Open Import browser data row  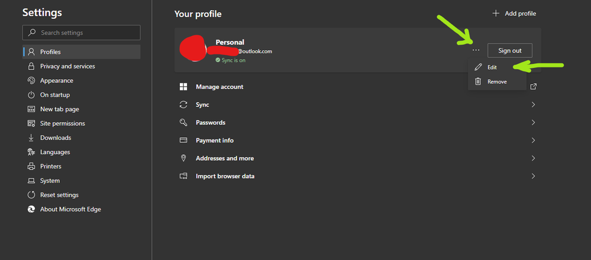pyautogui.click(x=358, y=176)
